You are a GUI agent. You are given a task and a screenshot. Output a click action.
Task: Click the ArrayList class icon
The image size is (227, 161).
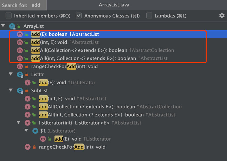point(12,26)
